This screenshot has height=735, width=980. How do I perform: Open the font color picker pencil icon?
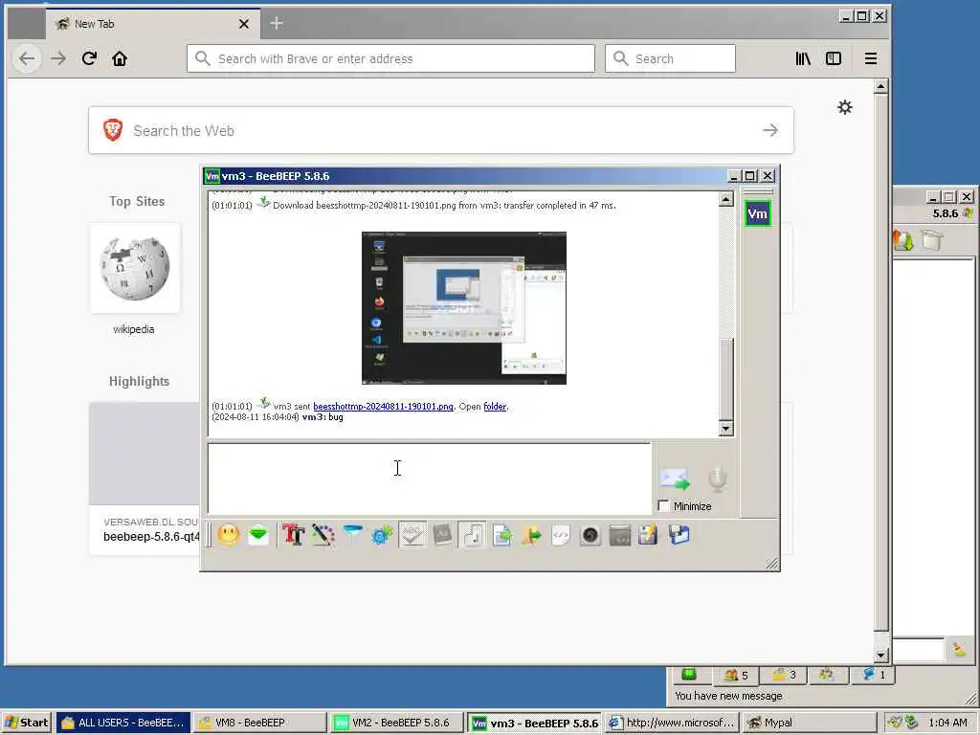click(x=323, y=535)
